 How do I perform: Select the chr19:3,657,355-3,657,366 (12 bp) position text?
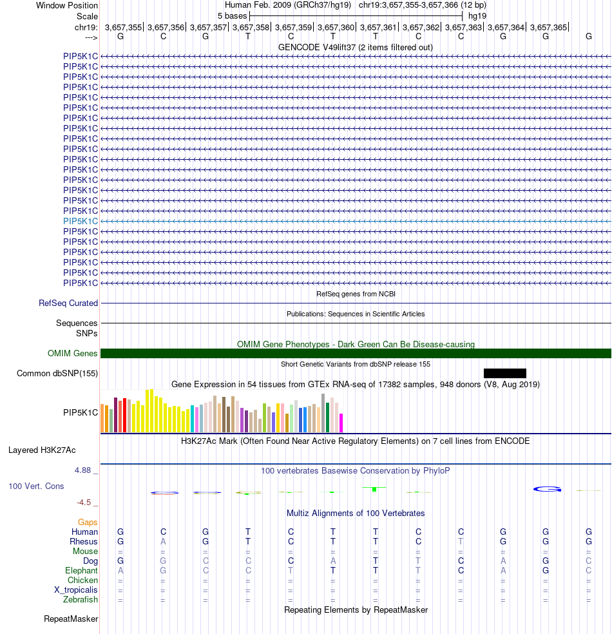pos(423,5)
